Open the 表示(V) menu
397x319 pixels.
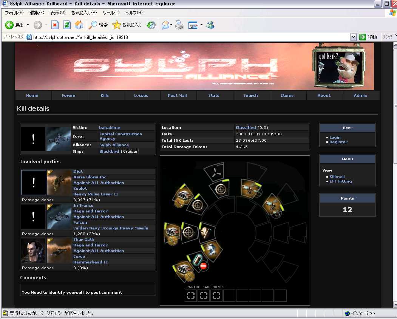click(x=58, y=13)
